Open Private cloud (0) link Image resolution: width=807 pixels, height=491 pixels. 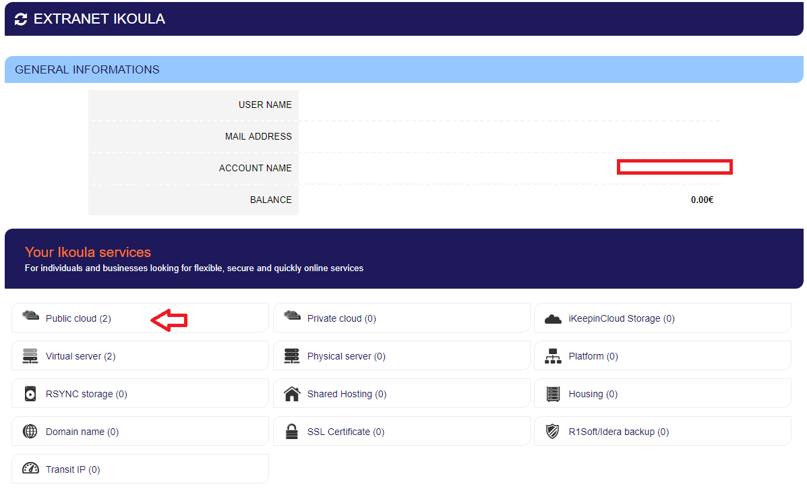342,318
